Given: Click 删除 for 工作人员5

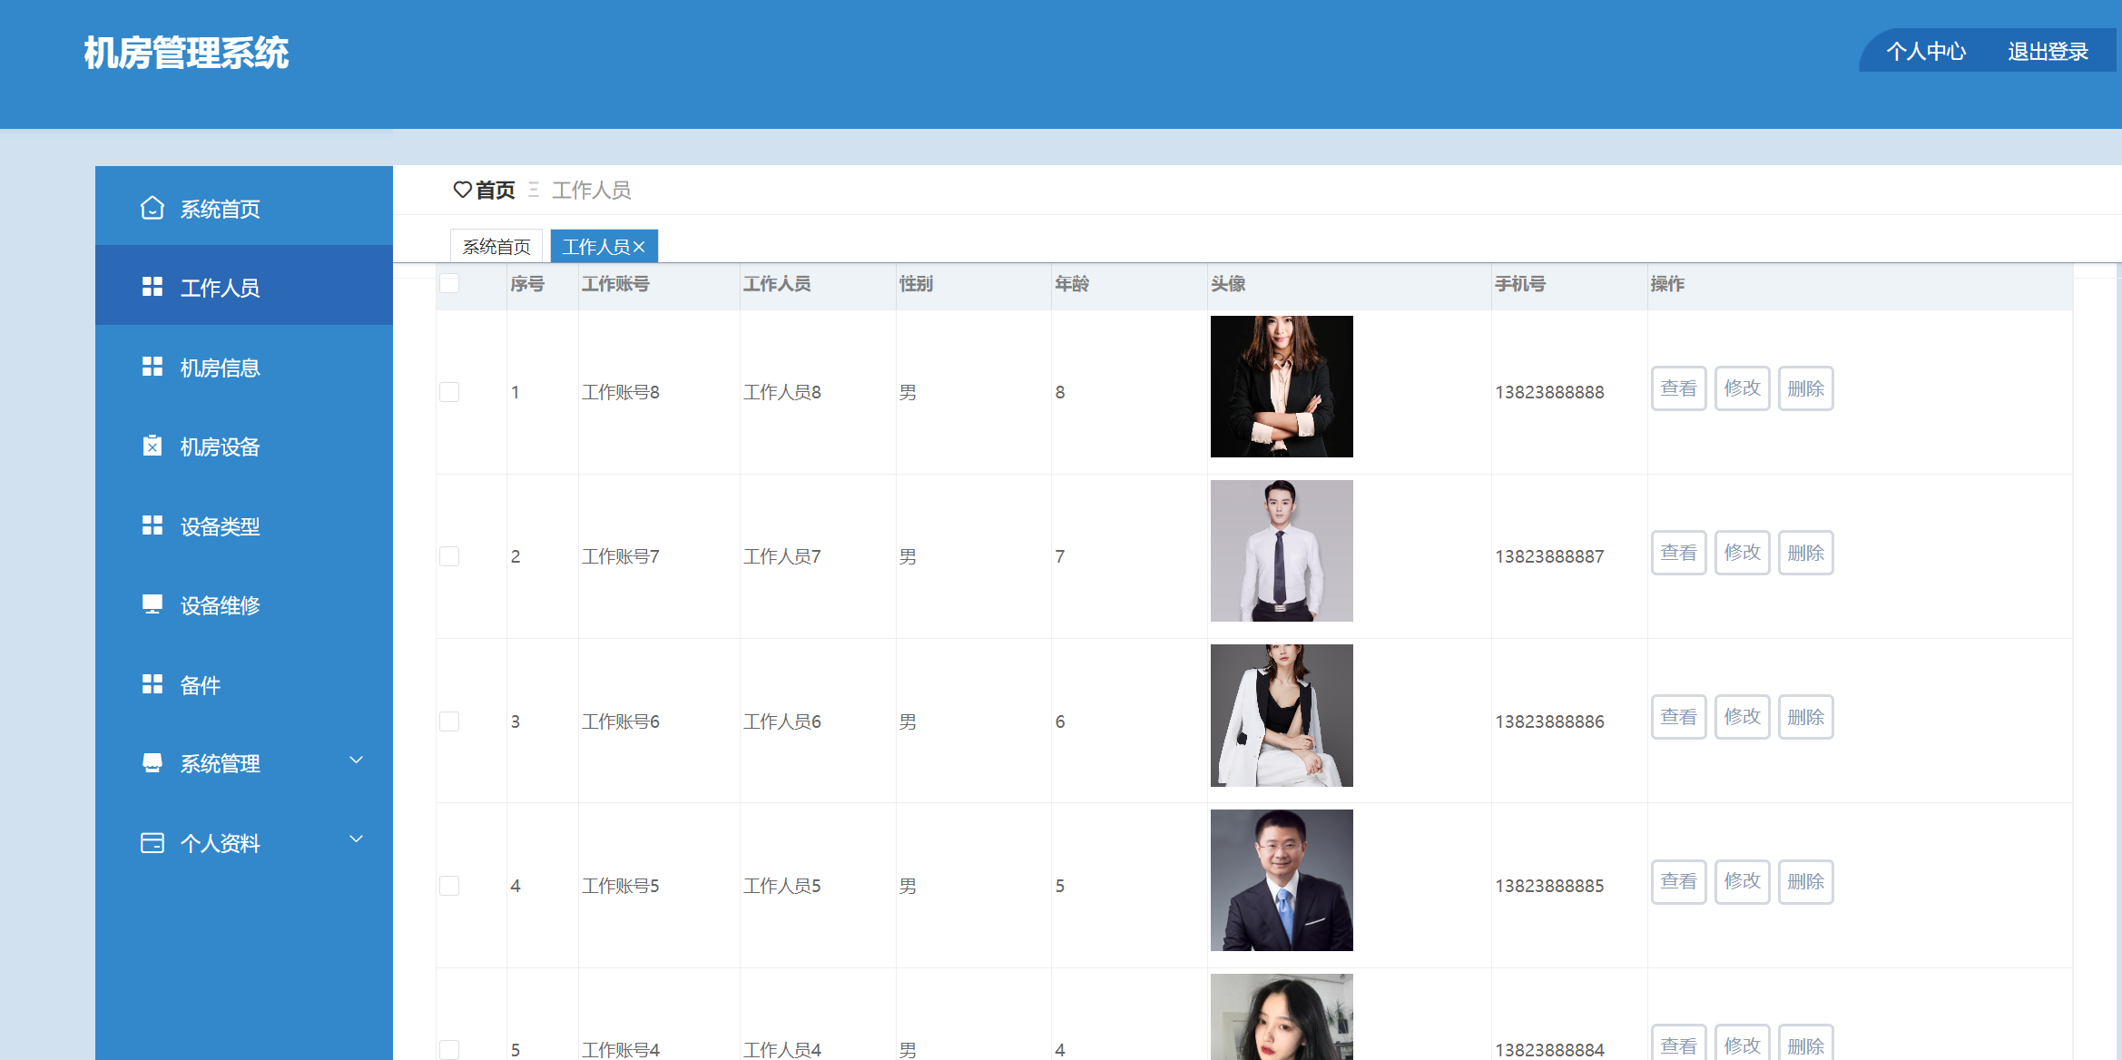Looking at the screenshot, I should point(1805,882).
